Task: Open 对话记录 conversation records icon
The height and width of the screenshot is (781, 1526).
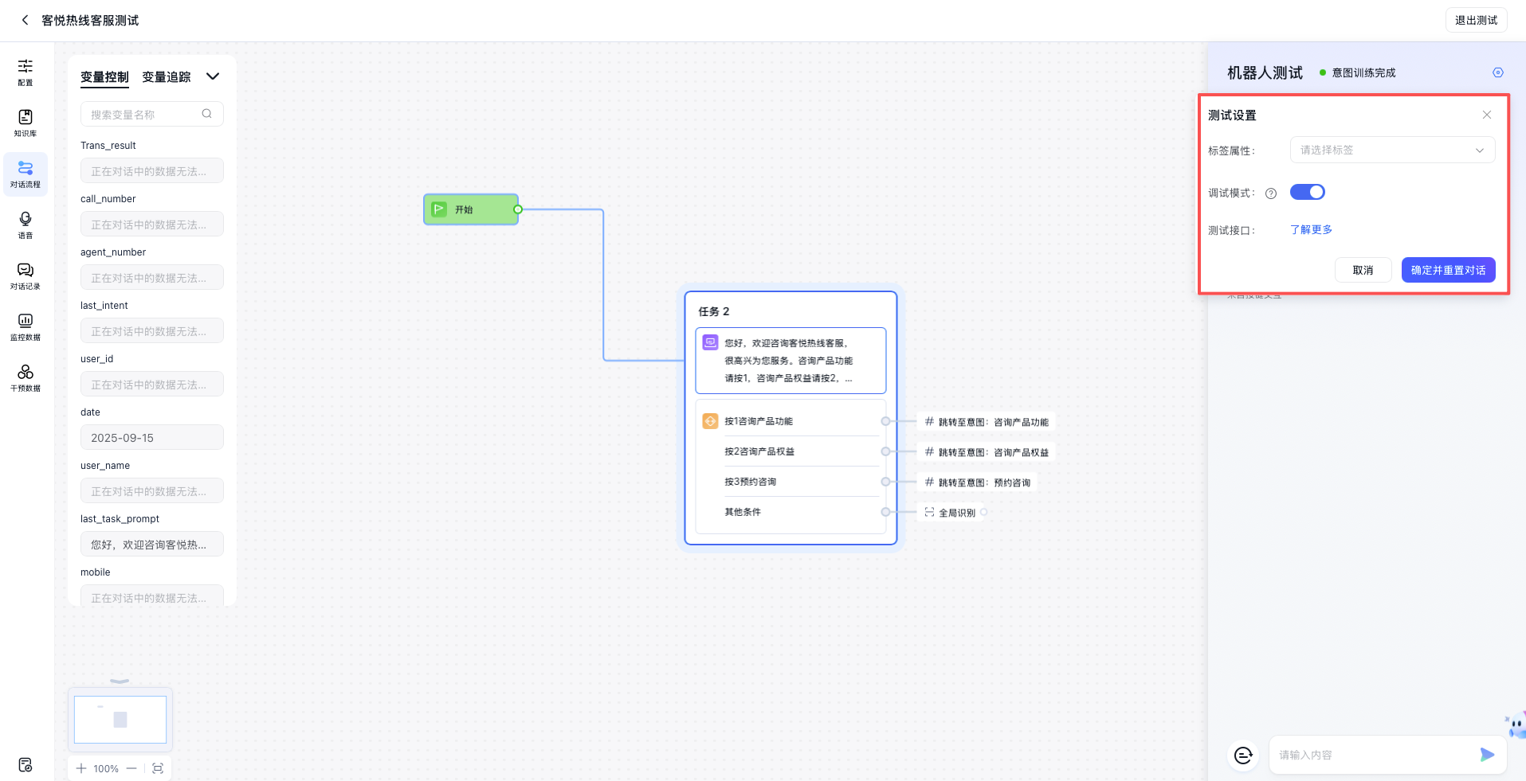Action: tap(25, 275)
